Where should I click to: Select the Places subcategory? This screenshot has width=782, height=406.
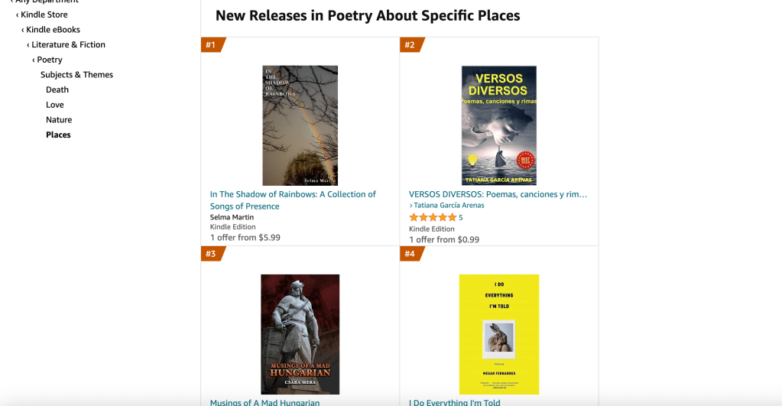pos(58,135)
